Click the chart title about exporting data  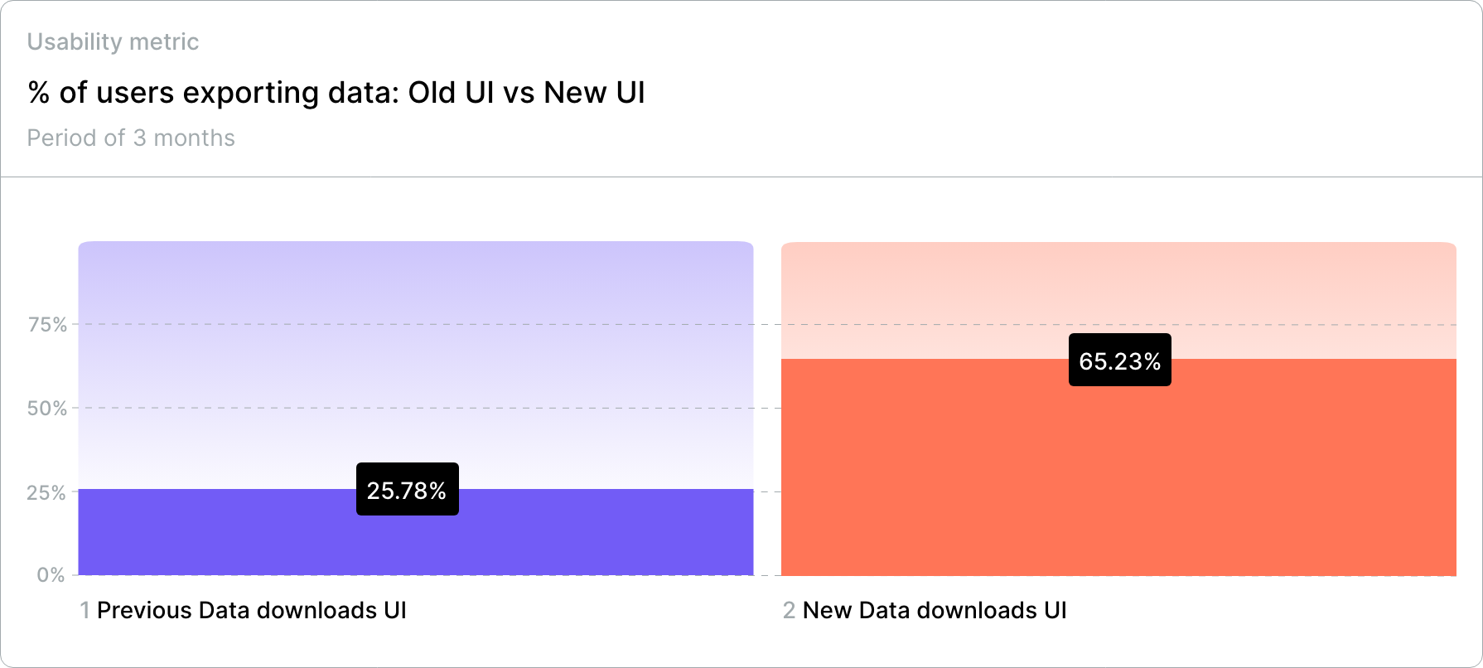tap(336, 93)
